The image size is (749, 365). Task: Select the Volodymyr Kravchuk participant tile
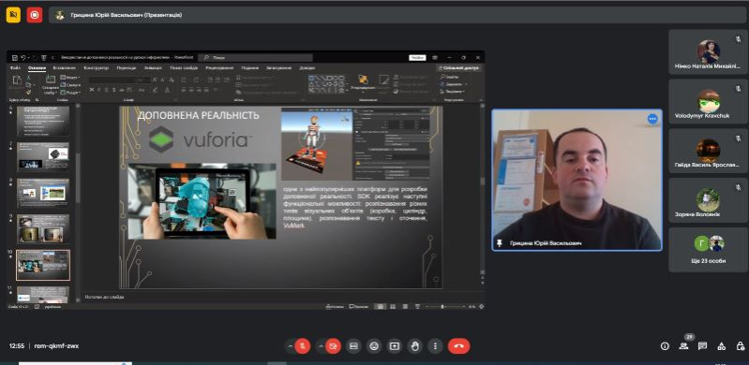coord(707,102)
